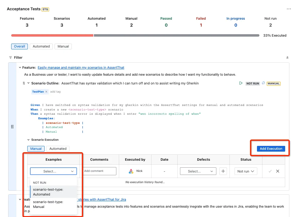Click the NOT RUN status badge

(x=252, y=84)
